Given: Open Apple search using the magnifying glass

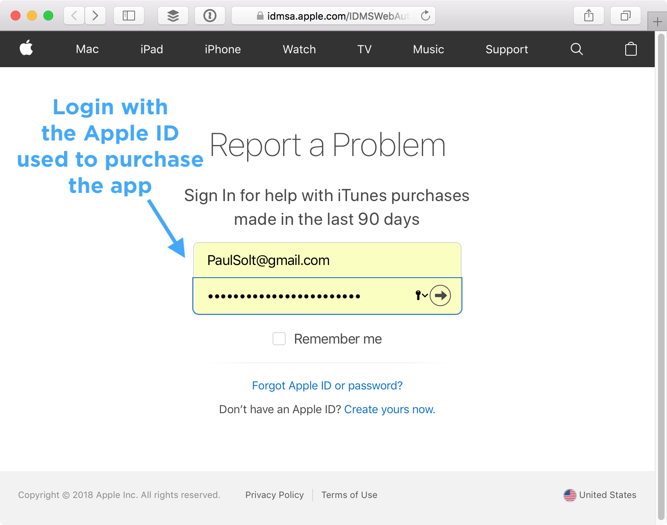Looking at the screenshot, I should (x=577, y=49).
